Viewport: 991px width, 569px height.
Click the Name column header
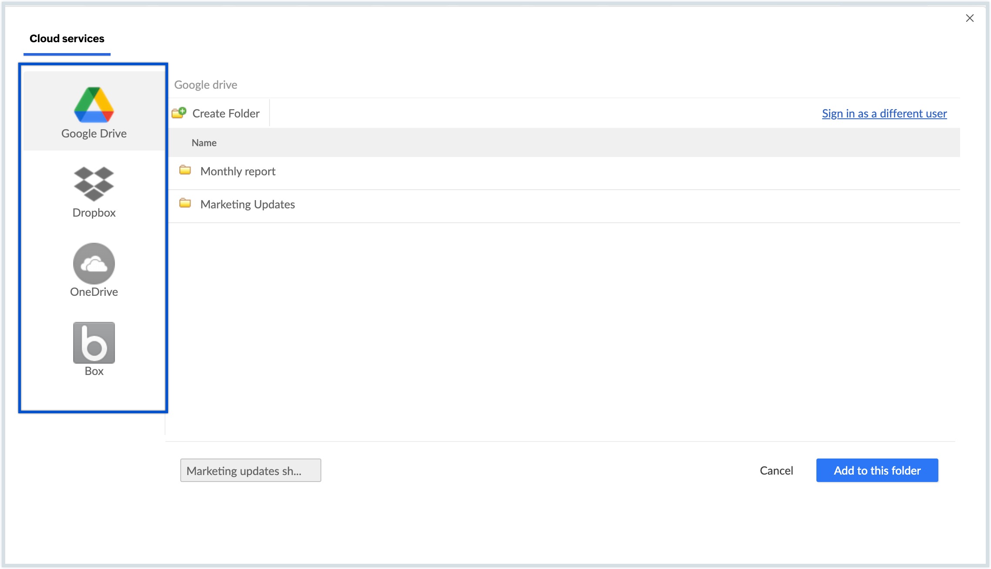point(204,143)
